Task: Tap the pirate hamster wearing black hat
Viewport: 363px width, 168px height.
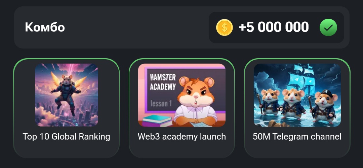Action: click(323, 104)
